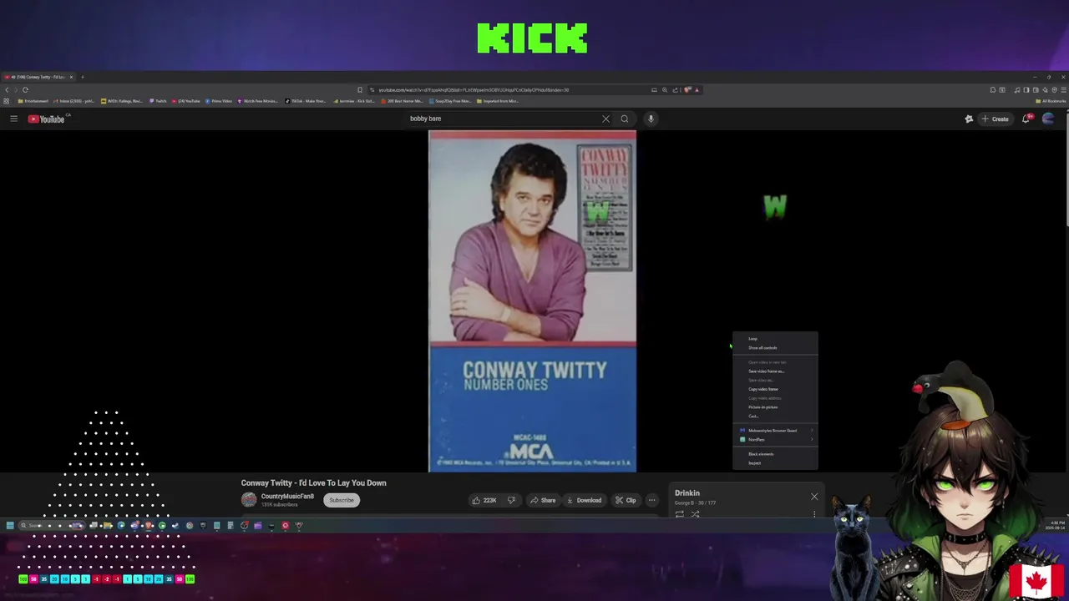Open YouTube notifications bell

click(x=1026, y=119)
